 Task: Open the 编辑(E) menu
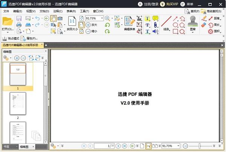click(17, 11)
